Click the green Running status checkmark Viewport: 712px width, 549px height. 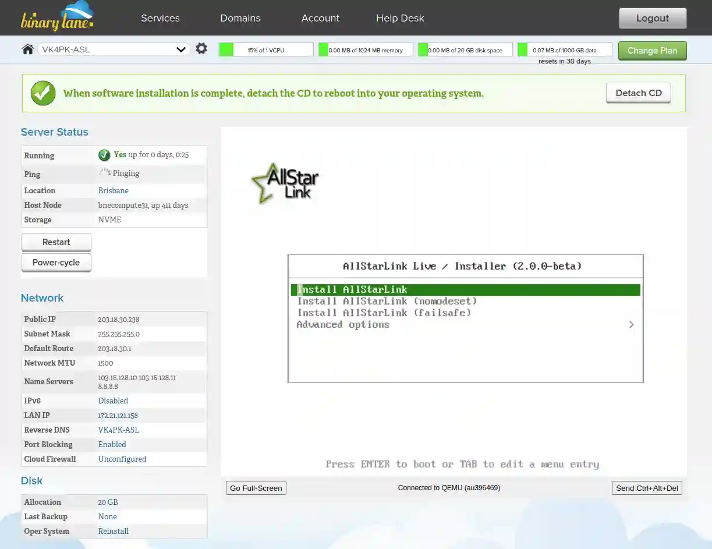click(x=104, y=155)
